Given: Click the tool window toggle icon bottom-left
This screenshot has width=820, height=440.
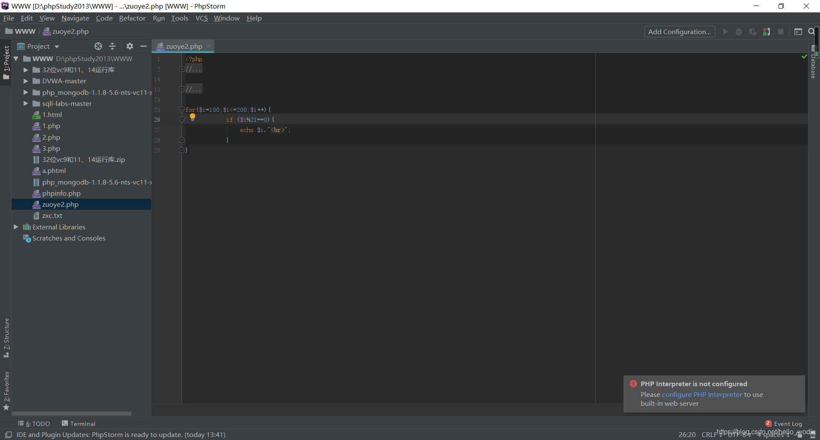Looking at the screenshot, I should point(8,434).
